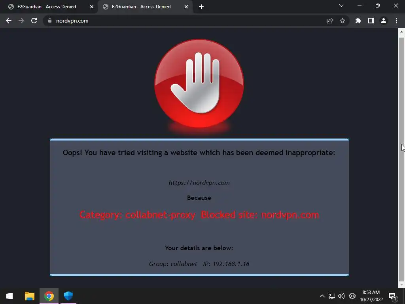Open the Windows Start menu

[x=9, y=296]
